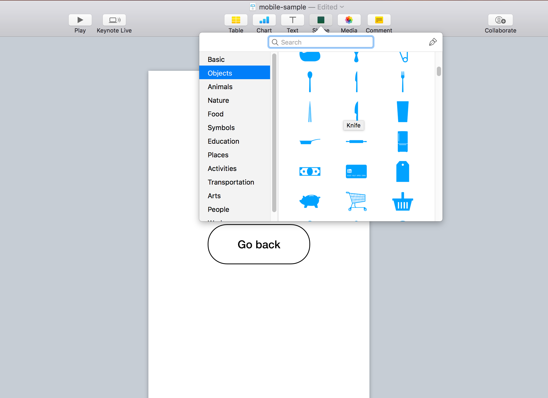Insert the chopsticks shape

(x=310, y=112)
